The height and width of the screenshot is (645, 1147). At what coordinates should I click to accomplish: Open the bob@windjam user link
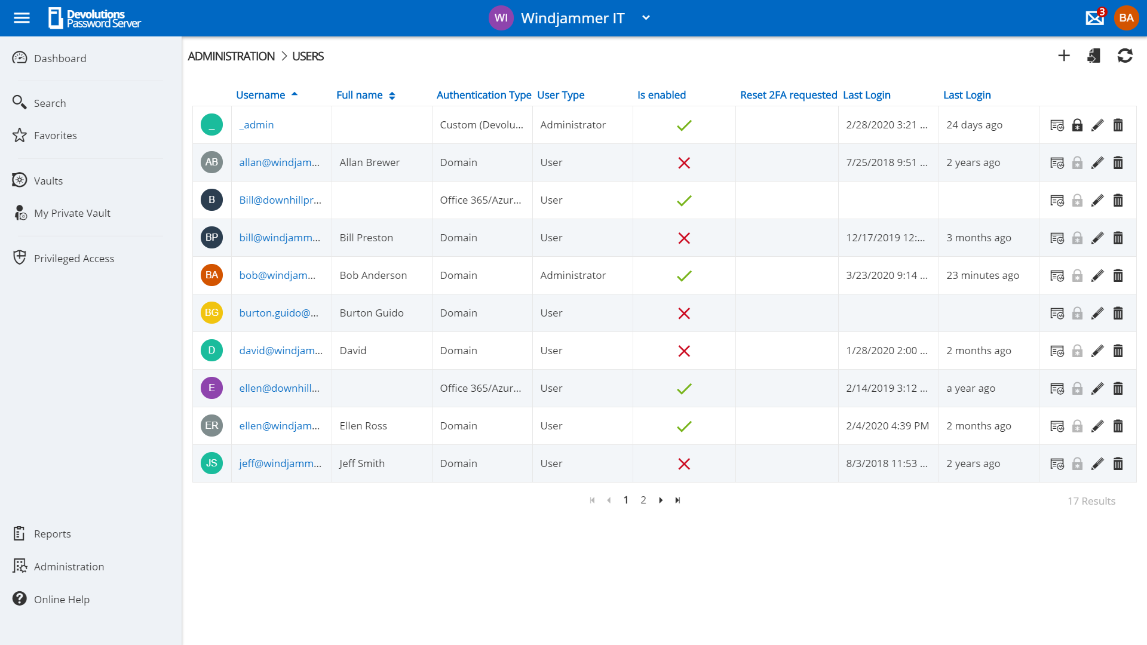click(277, 275)
